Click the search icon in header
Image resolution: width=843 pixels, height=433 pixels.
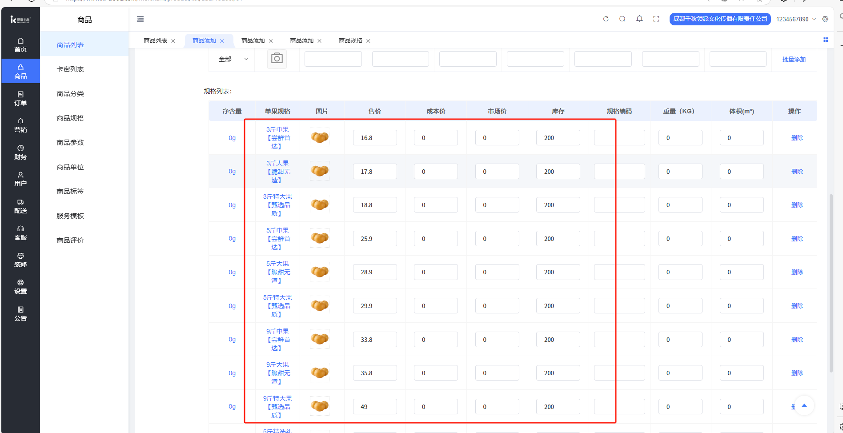(x=622, y=19)
